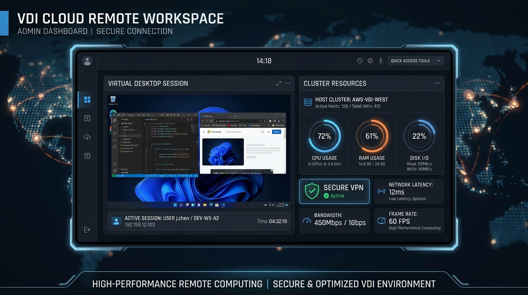Click the '450Mbps / 1Gbps' bandwidth value
This screenshot has height=295, width=528.
pyautogui.click(x=340, y=223)
